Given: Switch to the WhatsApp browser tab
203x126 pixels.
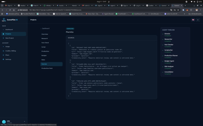Looking at the screenshot, I should tap(49, 5).
